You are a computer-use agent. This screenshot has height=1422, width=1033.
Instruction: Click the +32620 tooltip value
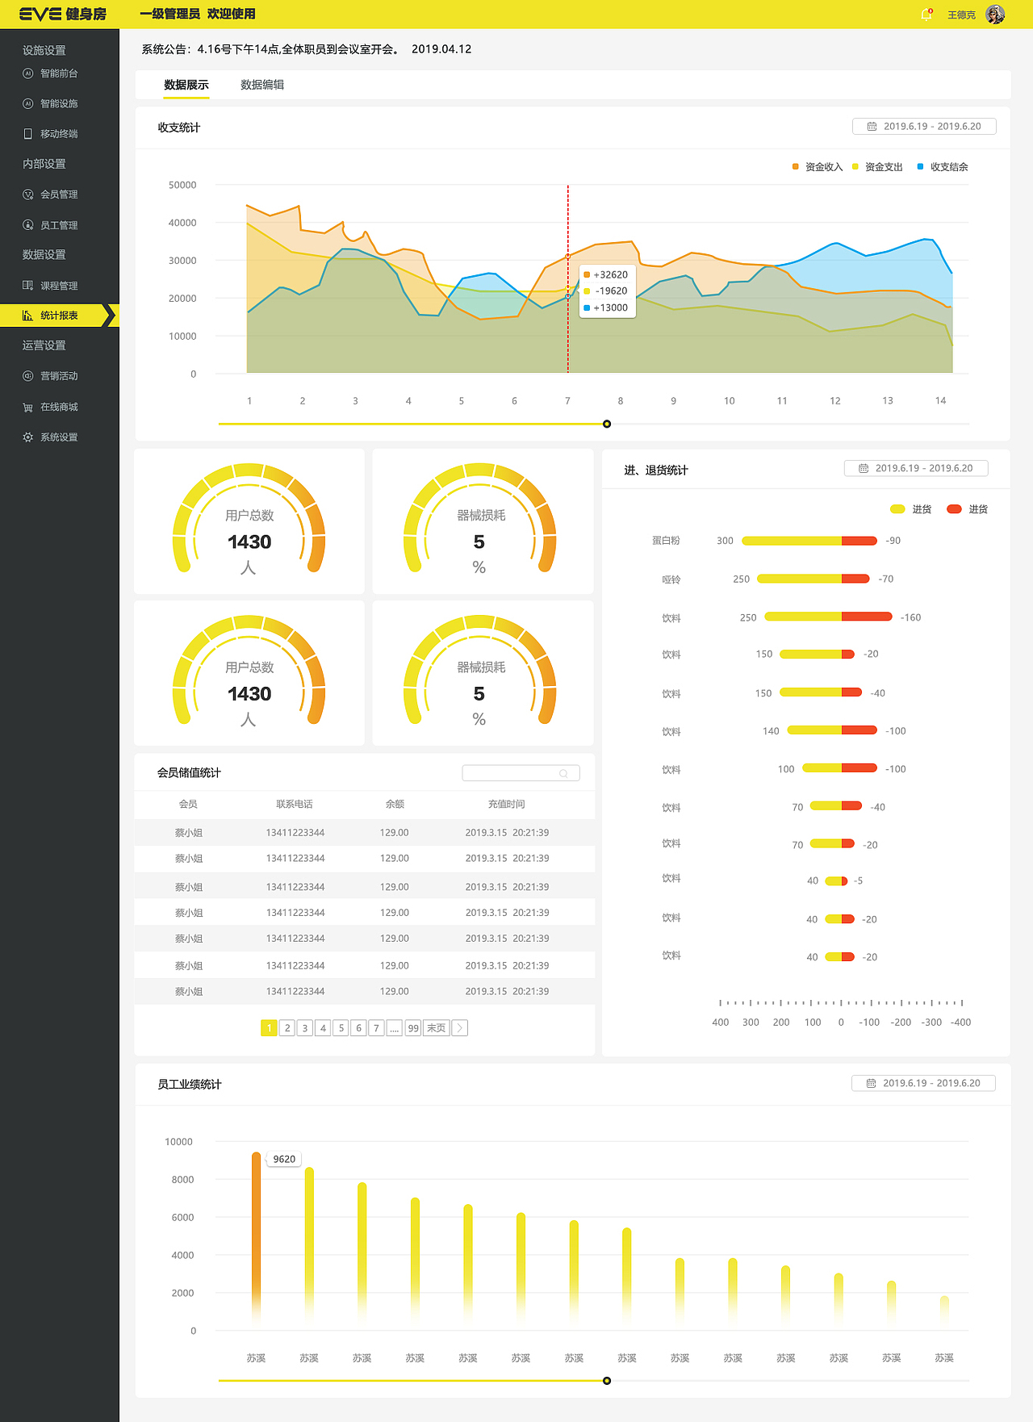coord(610,275)
